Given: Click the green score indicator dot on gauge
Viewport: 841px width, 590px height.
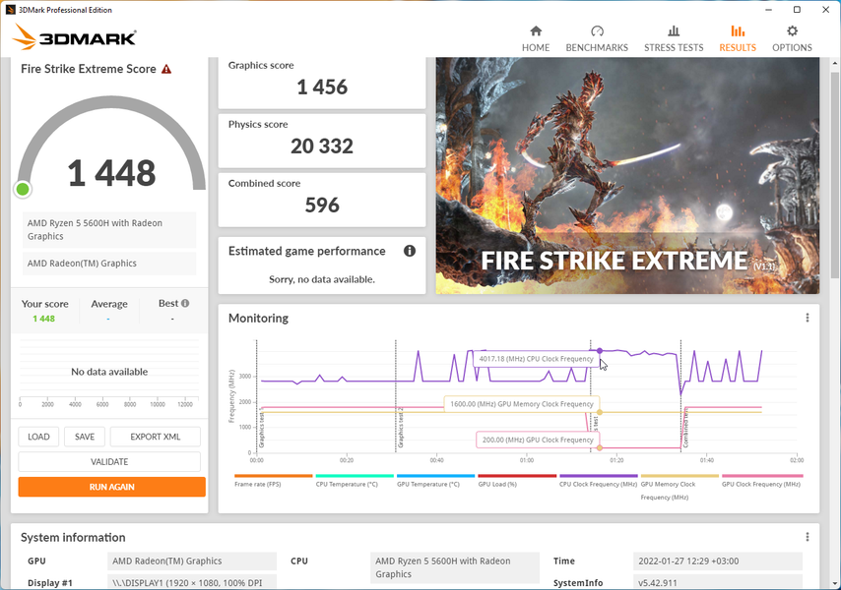Looking at the screenshot, I should click(23, 189).
